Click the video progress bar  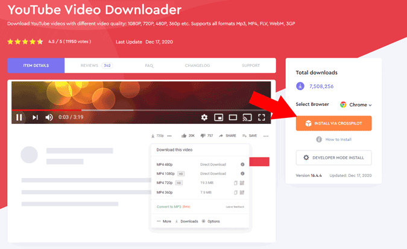click(141, 110)
